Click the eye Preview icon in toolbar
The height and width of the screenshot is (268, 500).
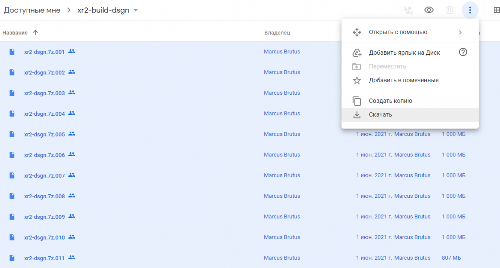coord(429,10)
